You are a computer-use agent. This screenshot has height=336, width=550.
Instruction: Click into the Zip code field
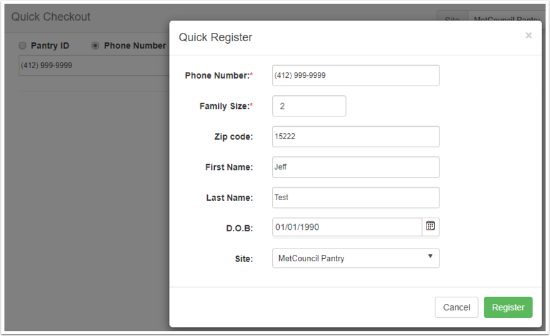[356, 136]
